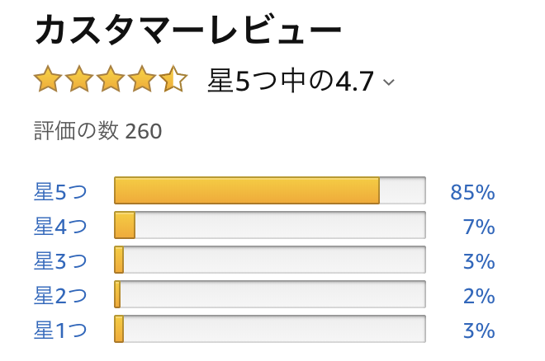Filter reviews via the 星5つ link

click(60, 191)
